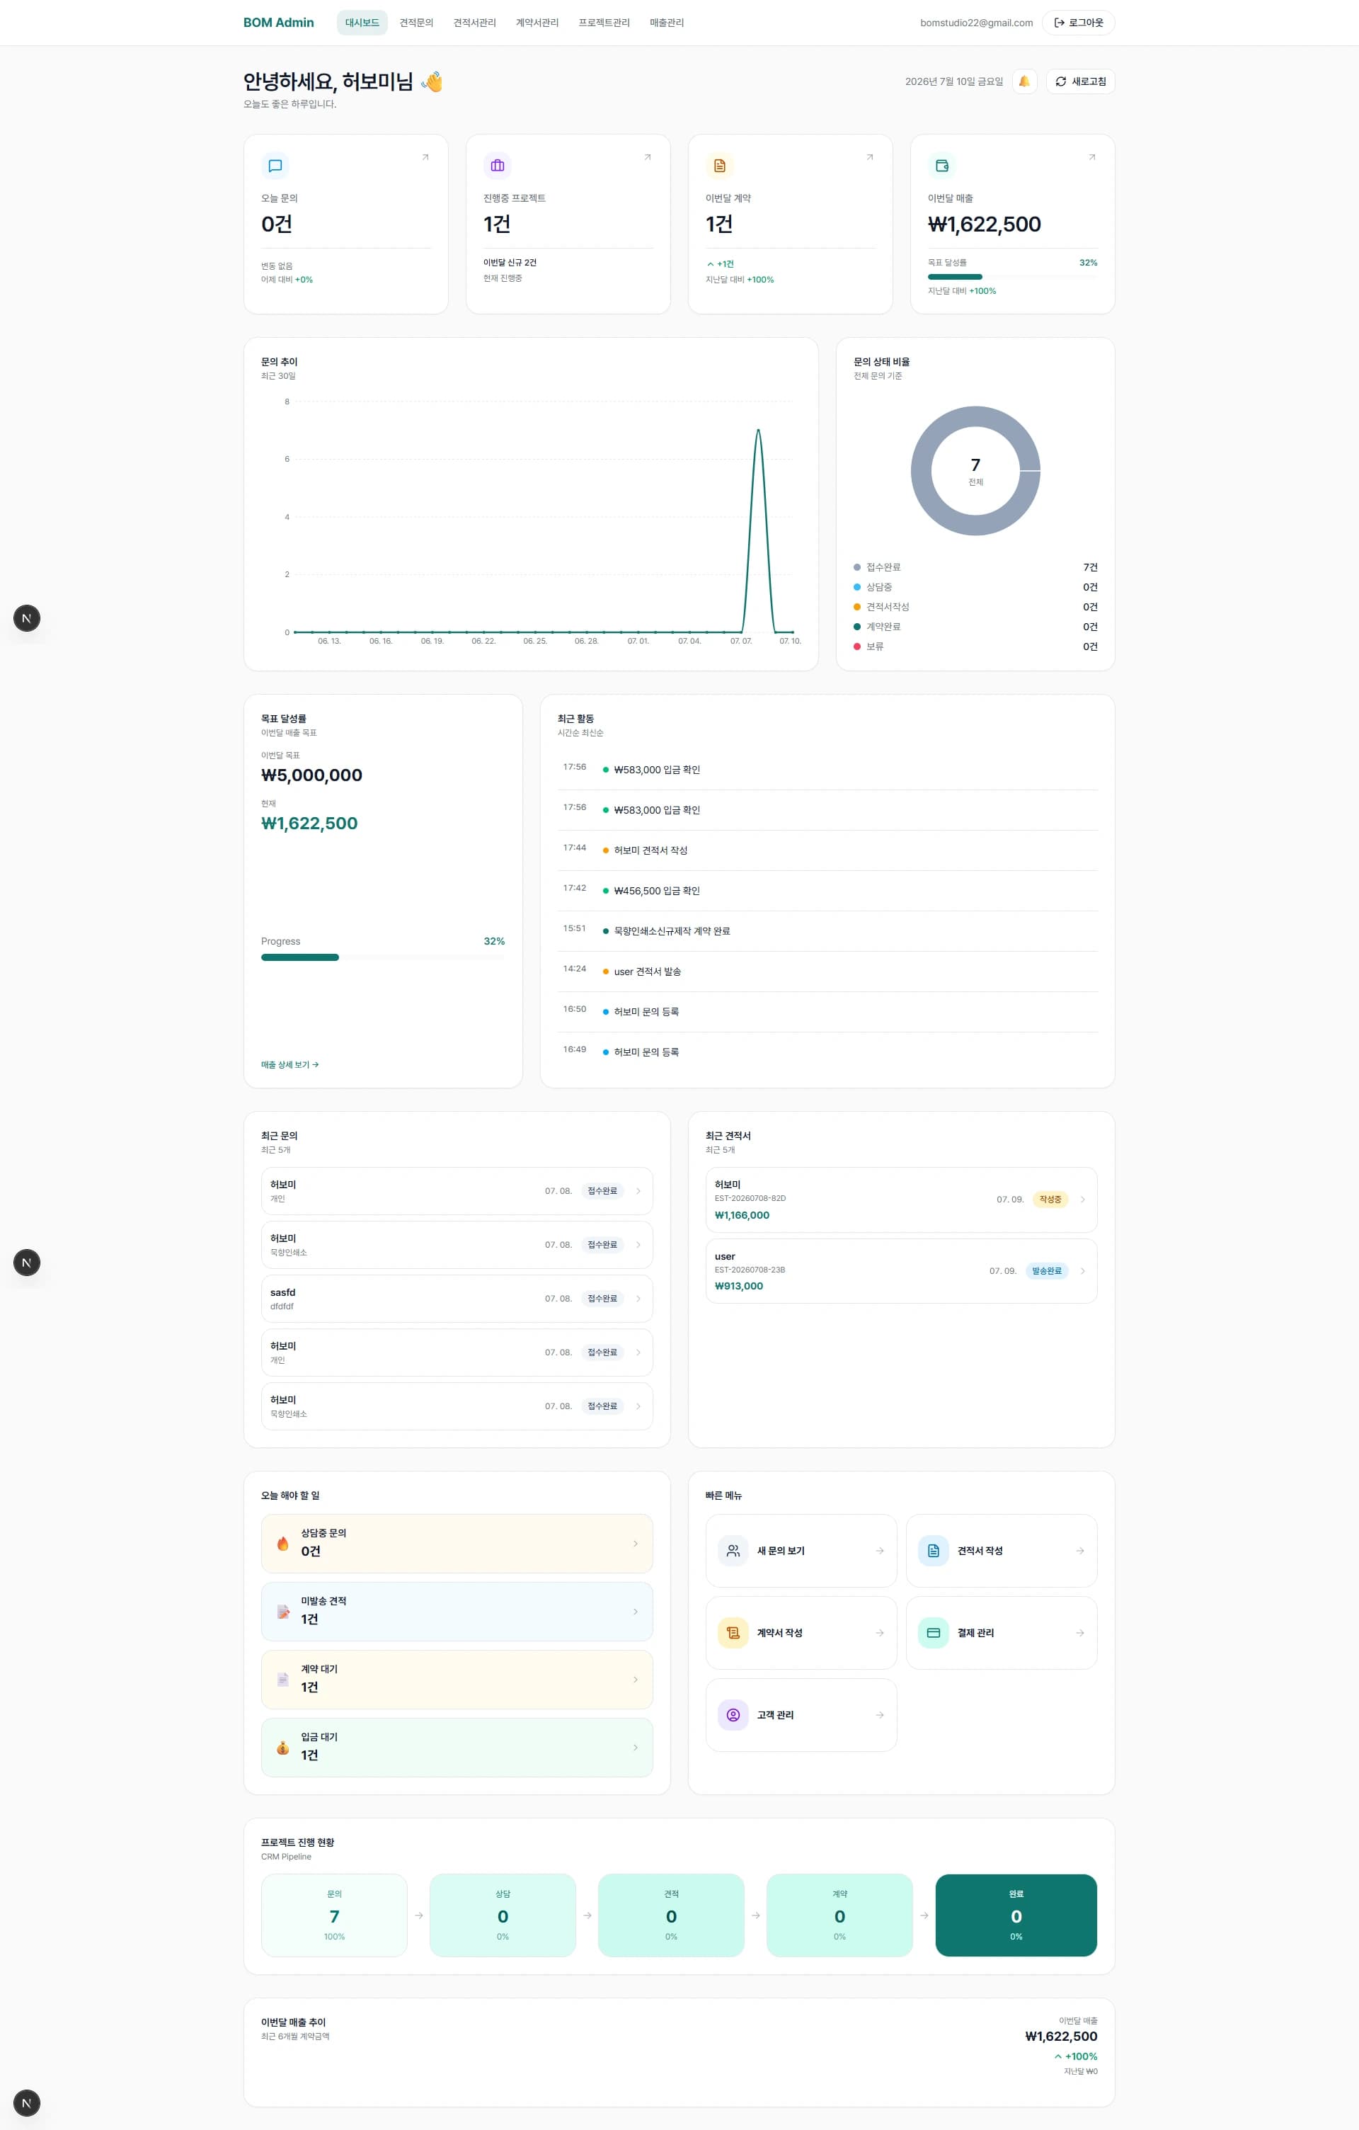Click the 이번달 매출 wallet icon
Image resolution: width=1359 pixels, height=2130 pixels.
(x=941, y=166)
